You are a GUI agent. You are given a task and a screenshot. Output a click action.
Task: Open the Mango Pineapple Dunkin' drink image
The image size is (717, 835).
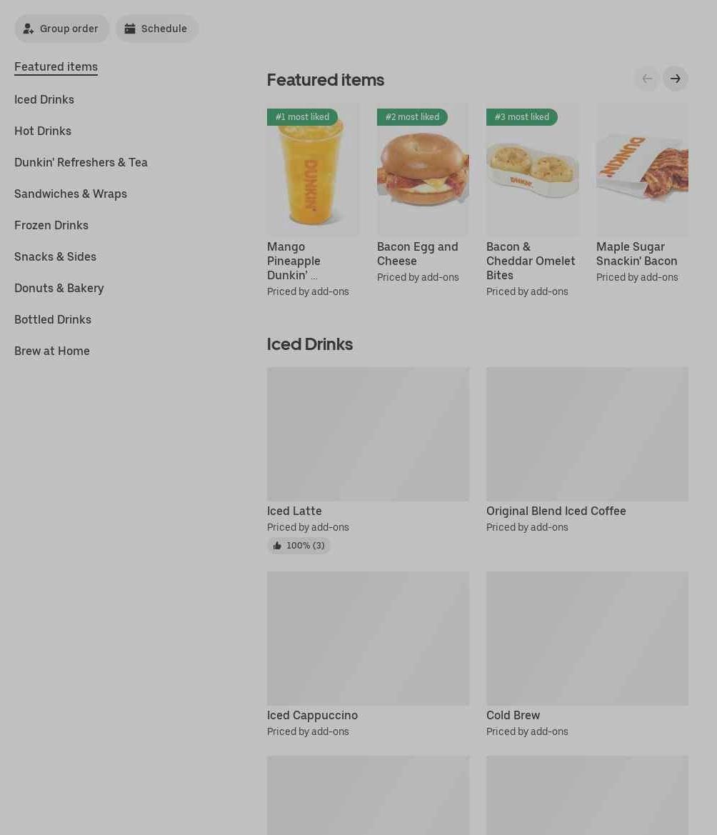pos(313,169)
